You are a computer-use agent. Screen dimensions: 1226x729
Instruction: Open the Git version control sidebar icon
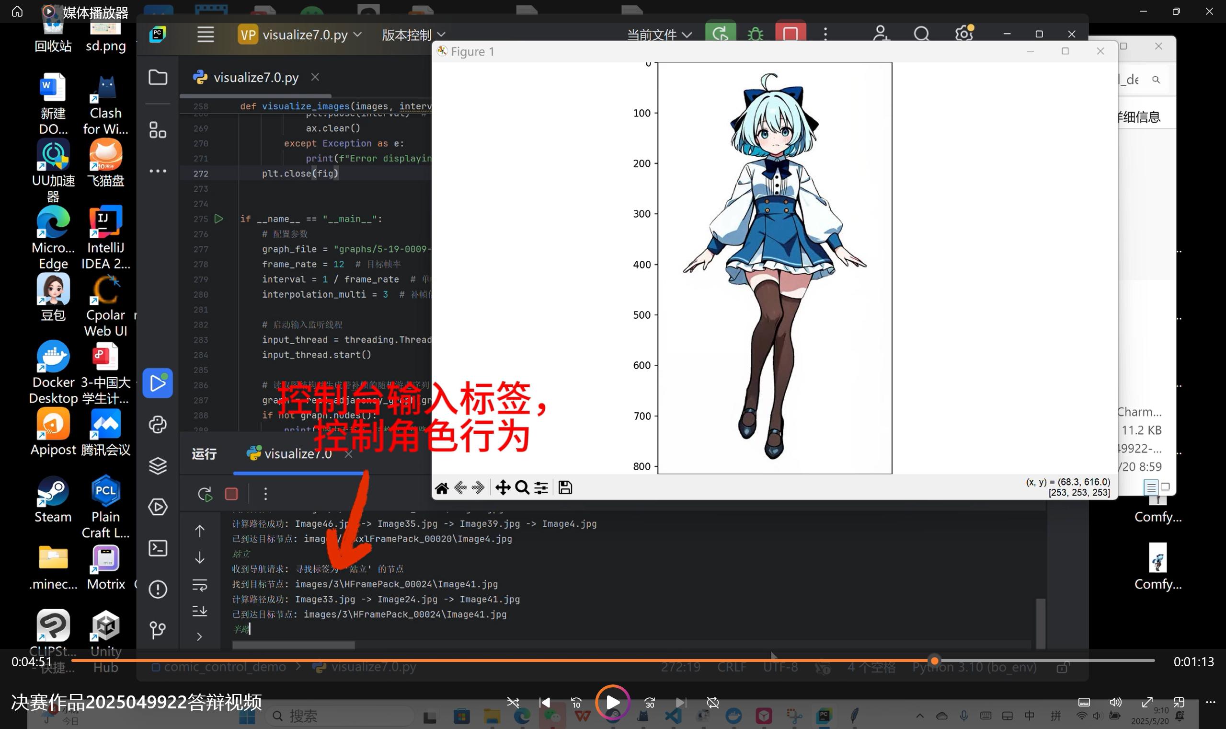[x=158, y=630]
